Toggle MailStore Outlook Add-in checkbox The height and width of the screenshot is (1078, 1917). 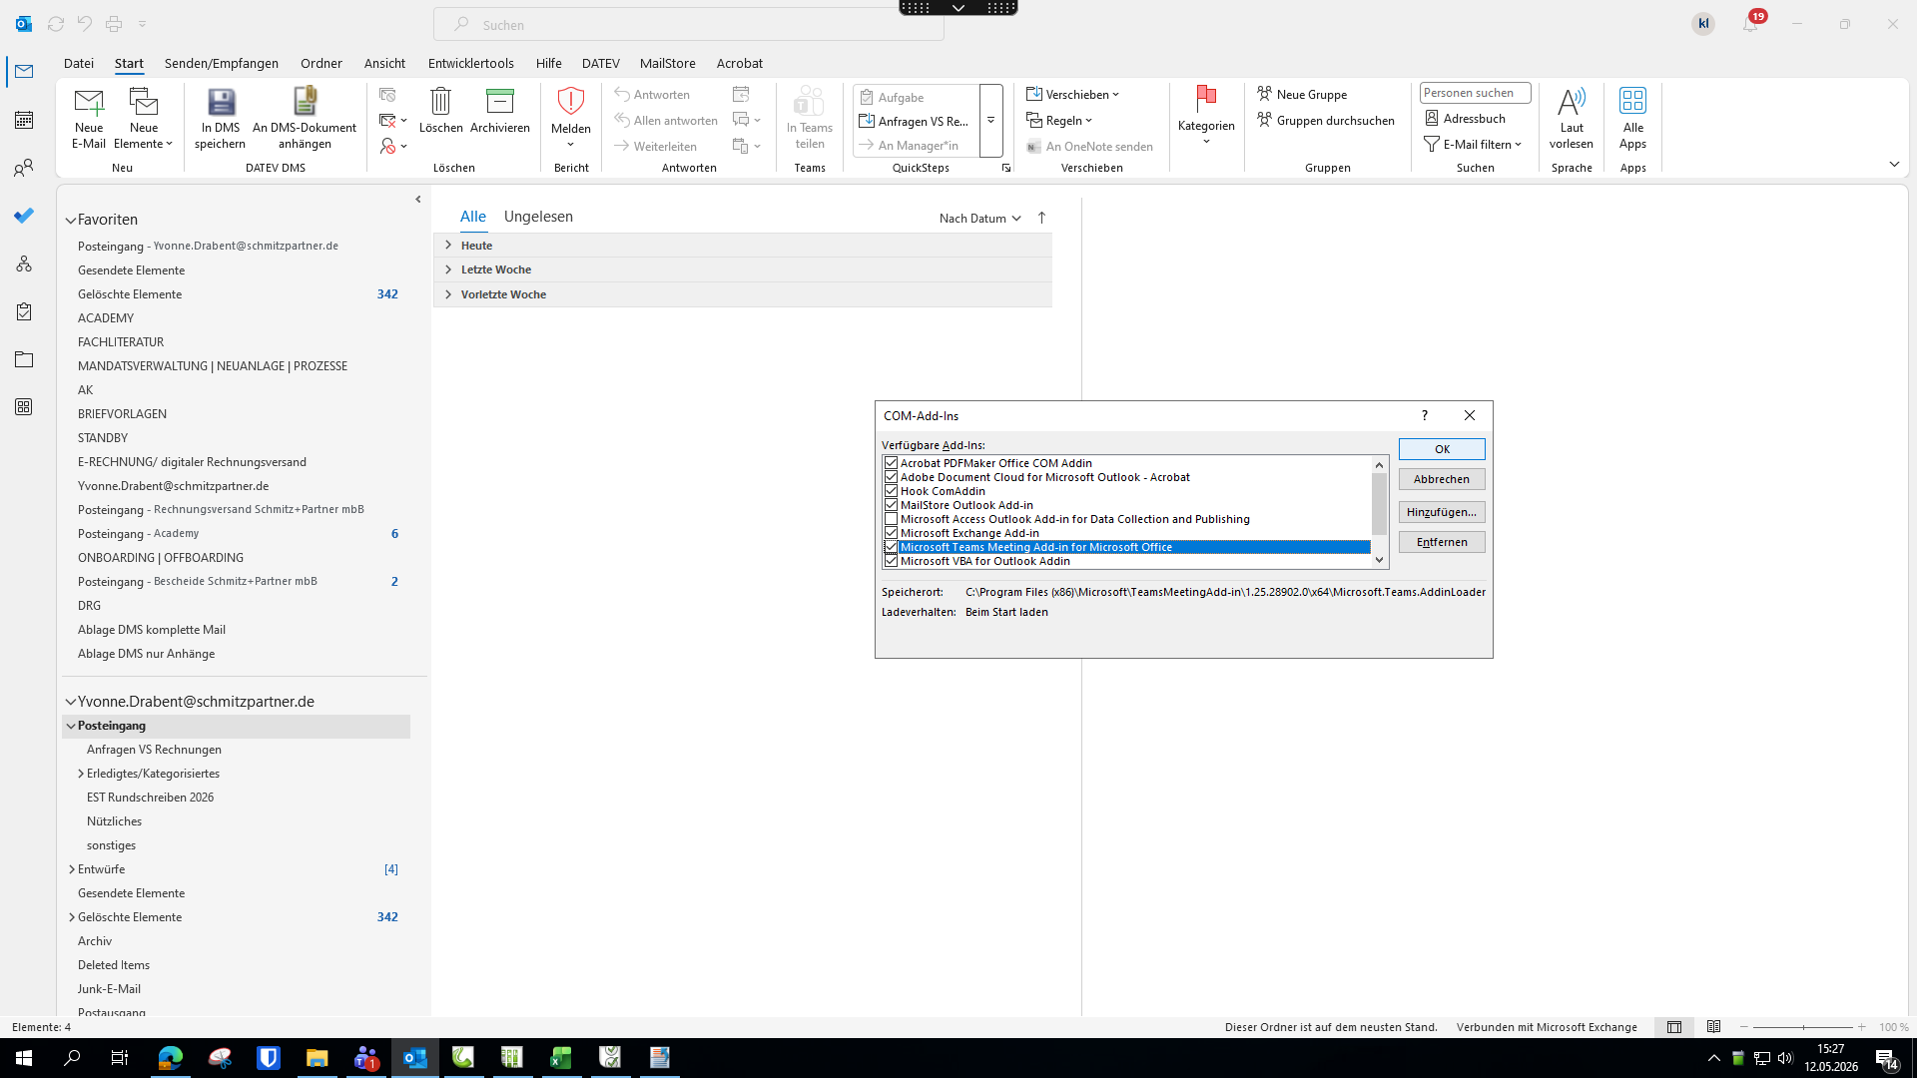pyautogui.click(x=891, y=505)
